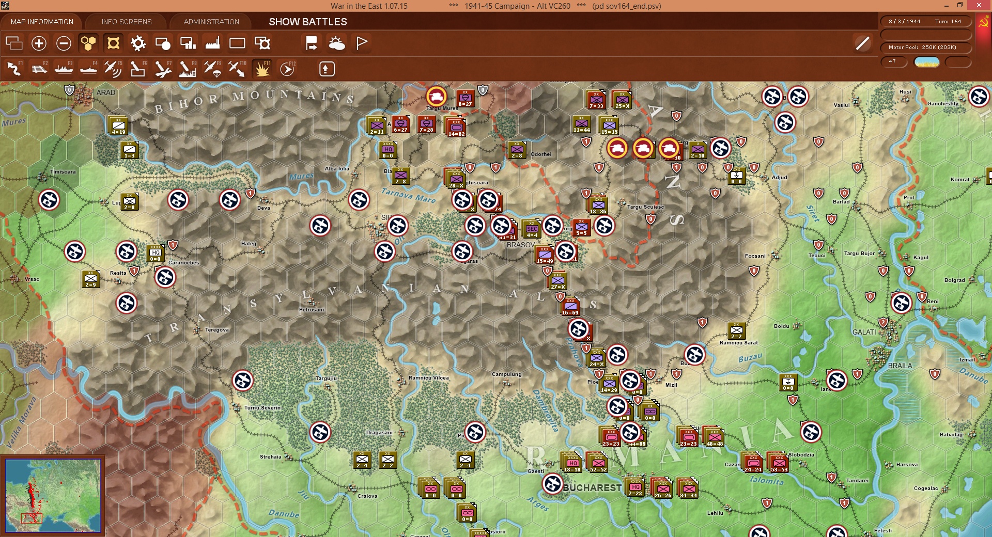992x537 pixels.
Task: Click the Motor Pool readout
Action: point(925,48)
